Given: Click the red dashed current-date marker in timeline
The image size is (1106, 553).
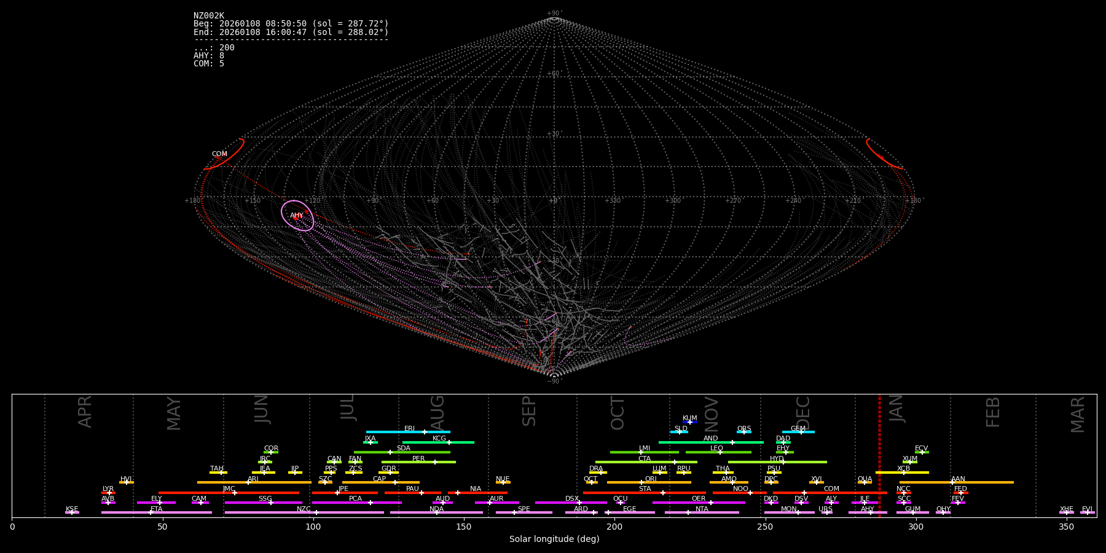Looking at the screenshot, I should click(879, 455).
